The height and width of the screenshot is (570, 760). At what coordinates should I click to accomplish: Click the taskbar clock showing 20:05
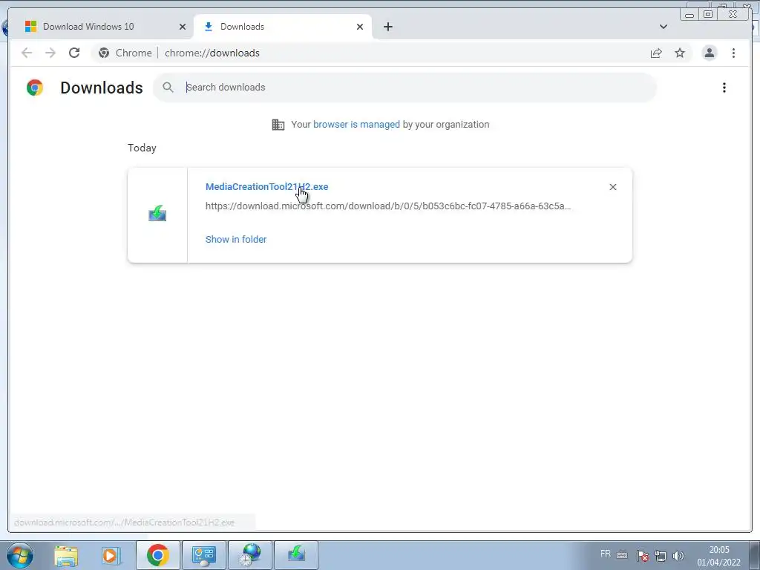(718, 556)
